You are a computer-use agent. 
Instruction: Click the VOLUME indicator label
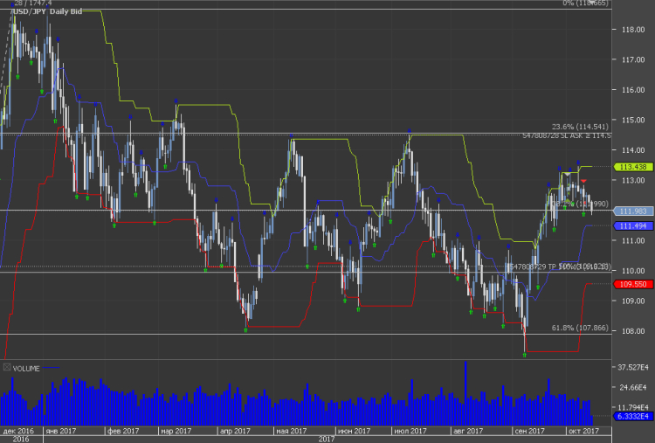click(x=26, y=369)
